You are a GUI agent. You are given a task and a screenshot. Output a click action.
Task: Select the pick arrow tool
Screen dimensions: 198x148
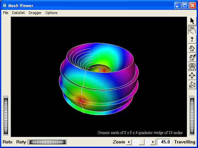coord(192,21)
